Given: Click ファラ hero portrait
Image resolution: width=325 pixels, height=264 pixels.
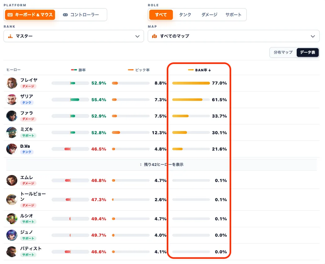Looking at the screenshot, I should [x=12, y=116].
